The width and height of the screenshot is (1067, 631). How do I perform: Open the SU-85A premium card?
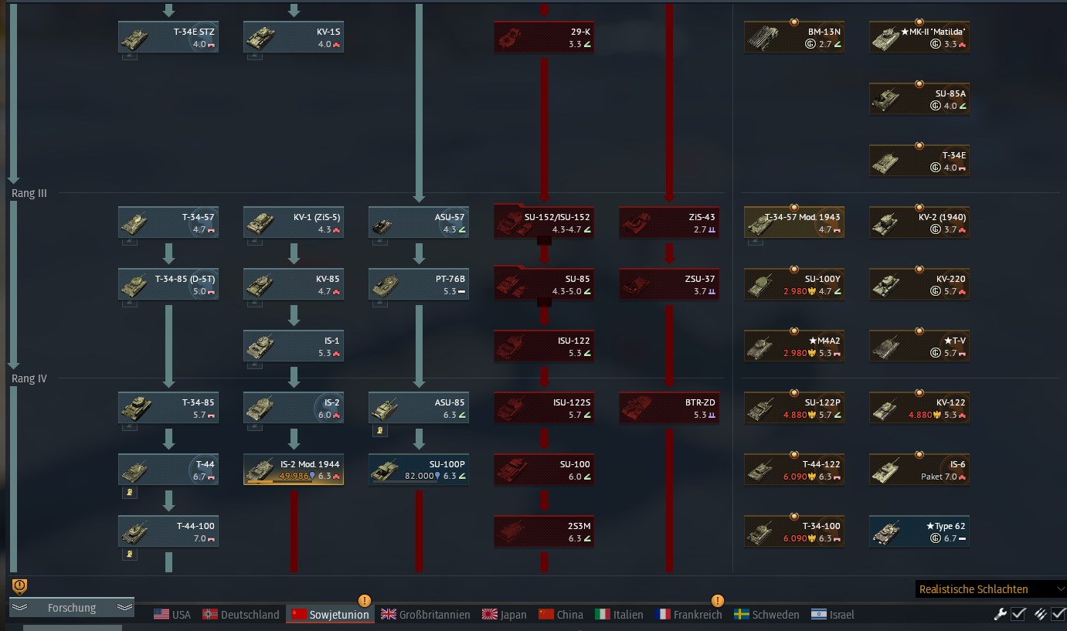pyautogui.click(x=919, y=99)
